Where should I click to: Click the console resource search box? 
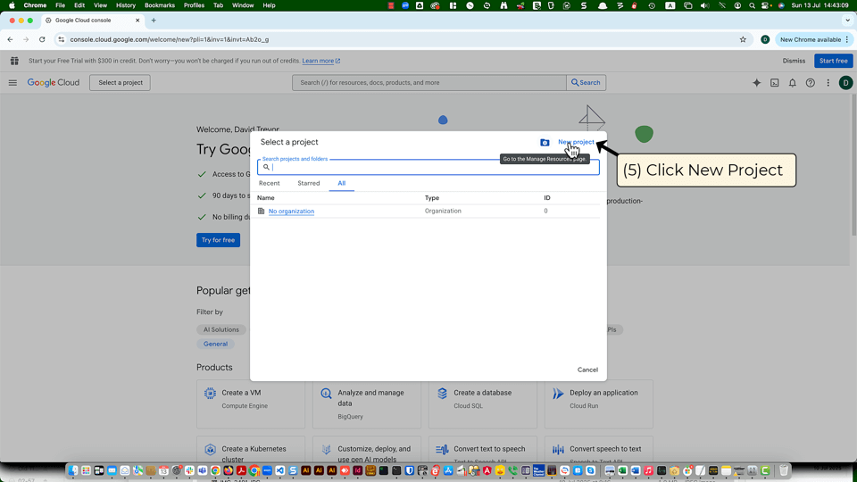(x=429, y=82)
